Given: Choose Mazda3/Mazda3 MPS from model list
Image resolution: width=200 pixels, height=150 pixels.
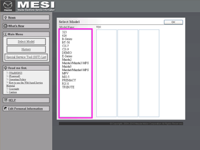Looking at the screenshot, I should click(75, 63).
